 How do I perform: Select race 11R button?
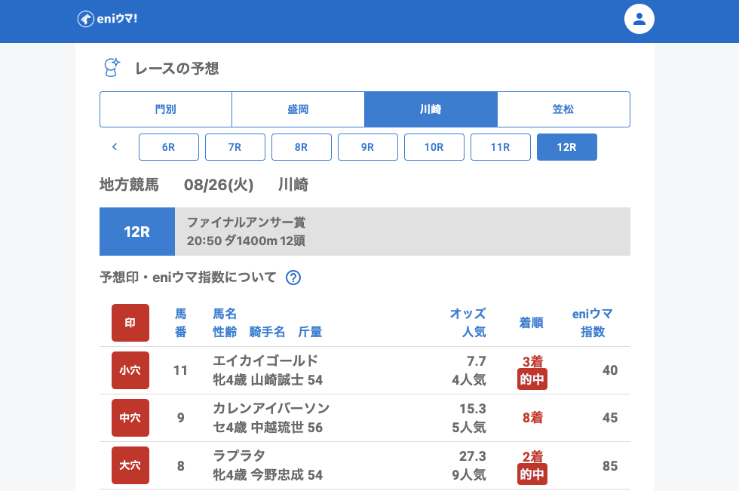(x=501, y=147)
